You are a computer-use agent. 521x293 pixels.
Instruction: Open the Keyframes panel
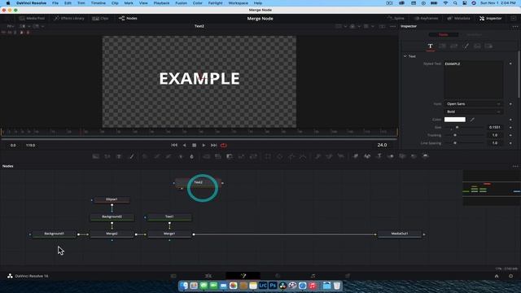[x=427, y=18]
